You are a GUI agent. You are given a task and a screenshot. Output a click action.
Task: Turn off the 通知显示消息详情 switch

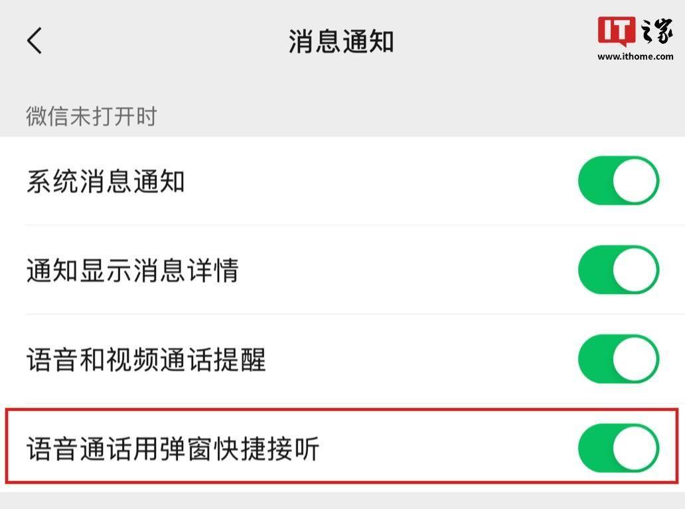[x=618, y=270]
